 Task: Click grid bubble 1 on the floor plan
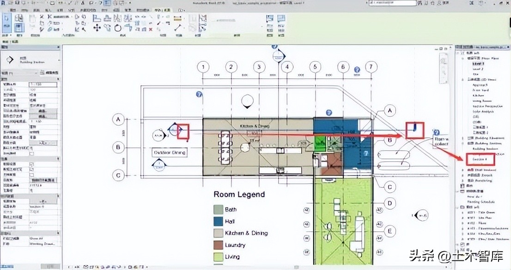(203, 67)
